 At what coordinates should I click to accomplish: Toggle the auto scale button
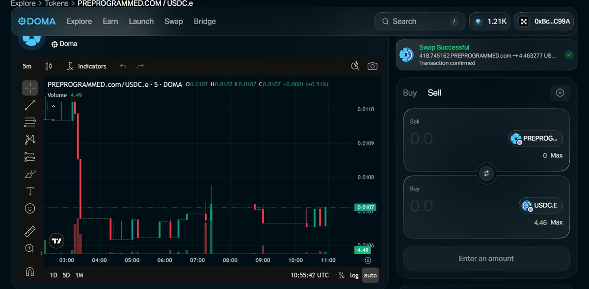point(371,275)
